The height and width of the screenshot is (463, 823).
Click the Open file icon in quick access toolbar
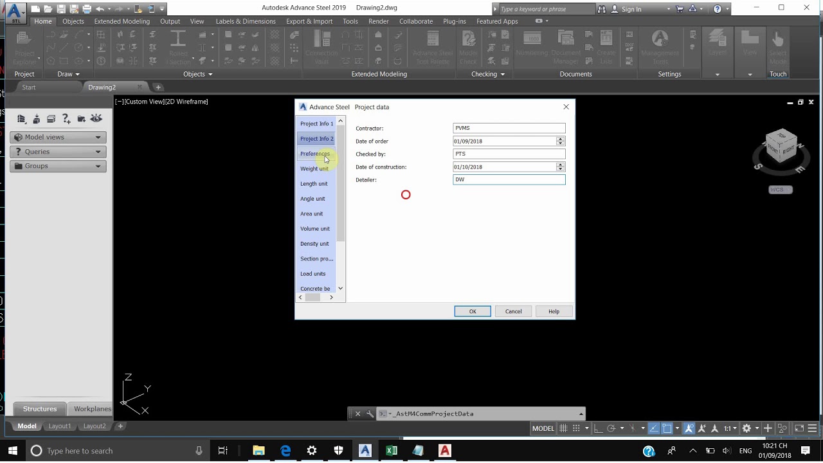click(x=48, y=9)
